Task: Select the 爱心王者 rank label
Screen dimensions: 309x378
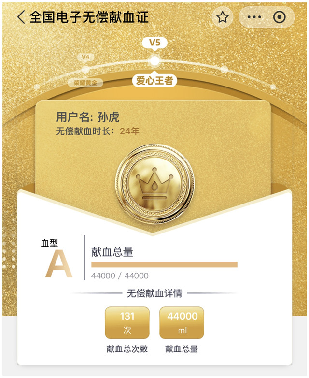Action: click(154, 80)
